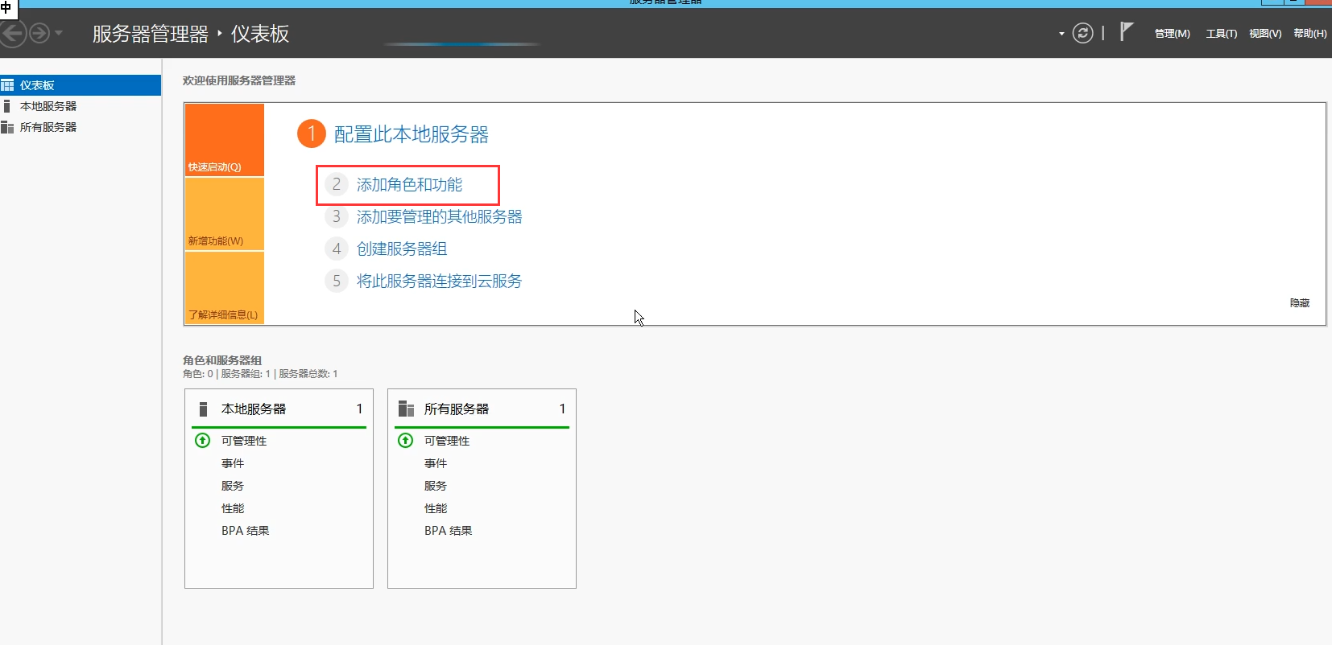1332x645 pixels.
Task: Open the 帮助(H) menu
Action: tap(1310, 33)
